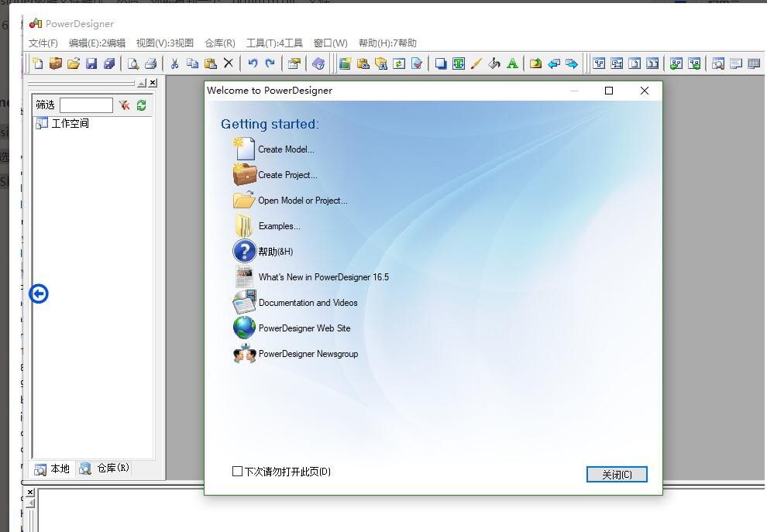Image resolution: width=767 pixels, height=532 pixels.
Task: Click the green refresh icon beside filter
Action: pos(141,105)
